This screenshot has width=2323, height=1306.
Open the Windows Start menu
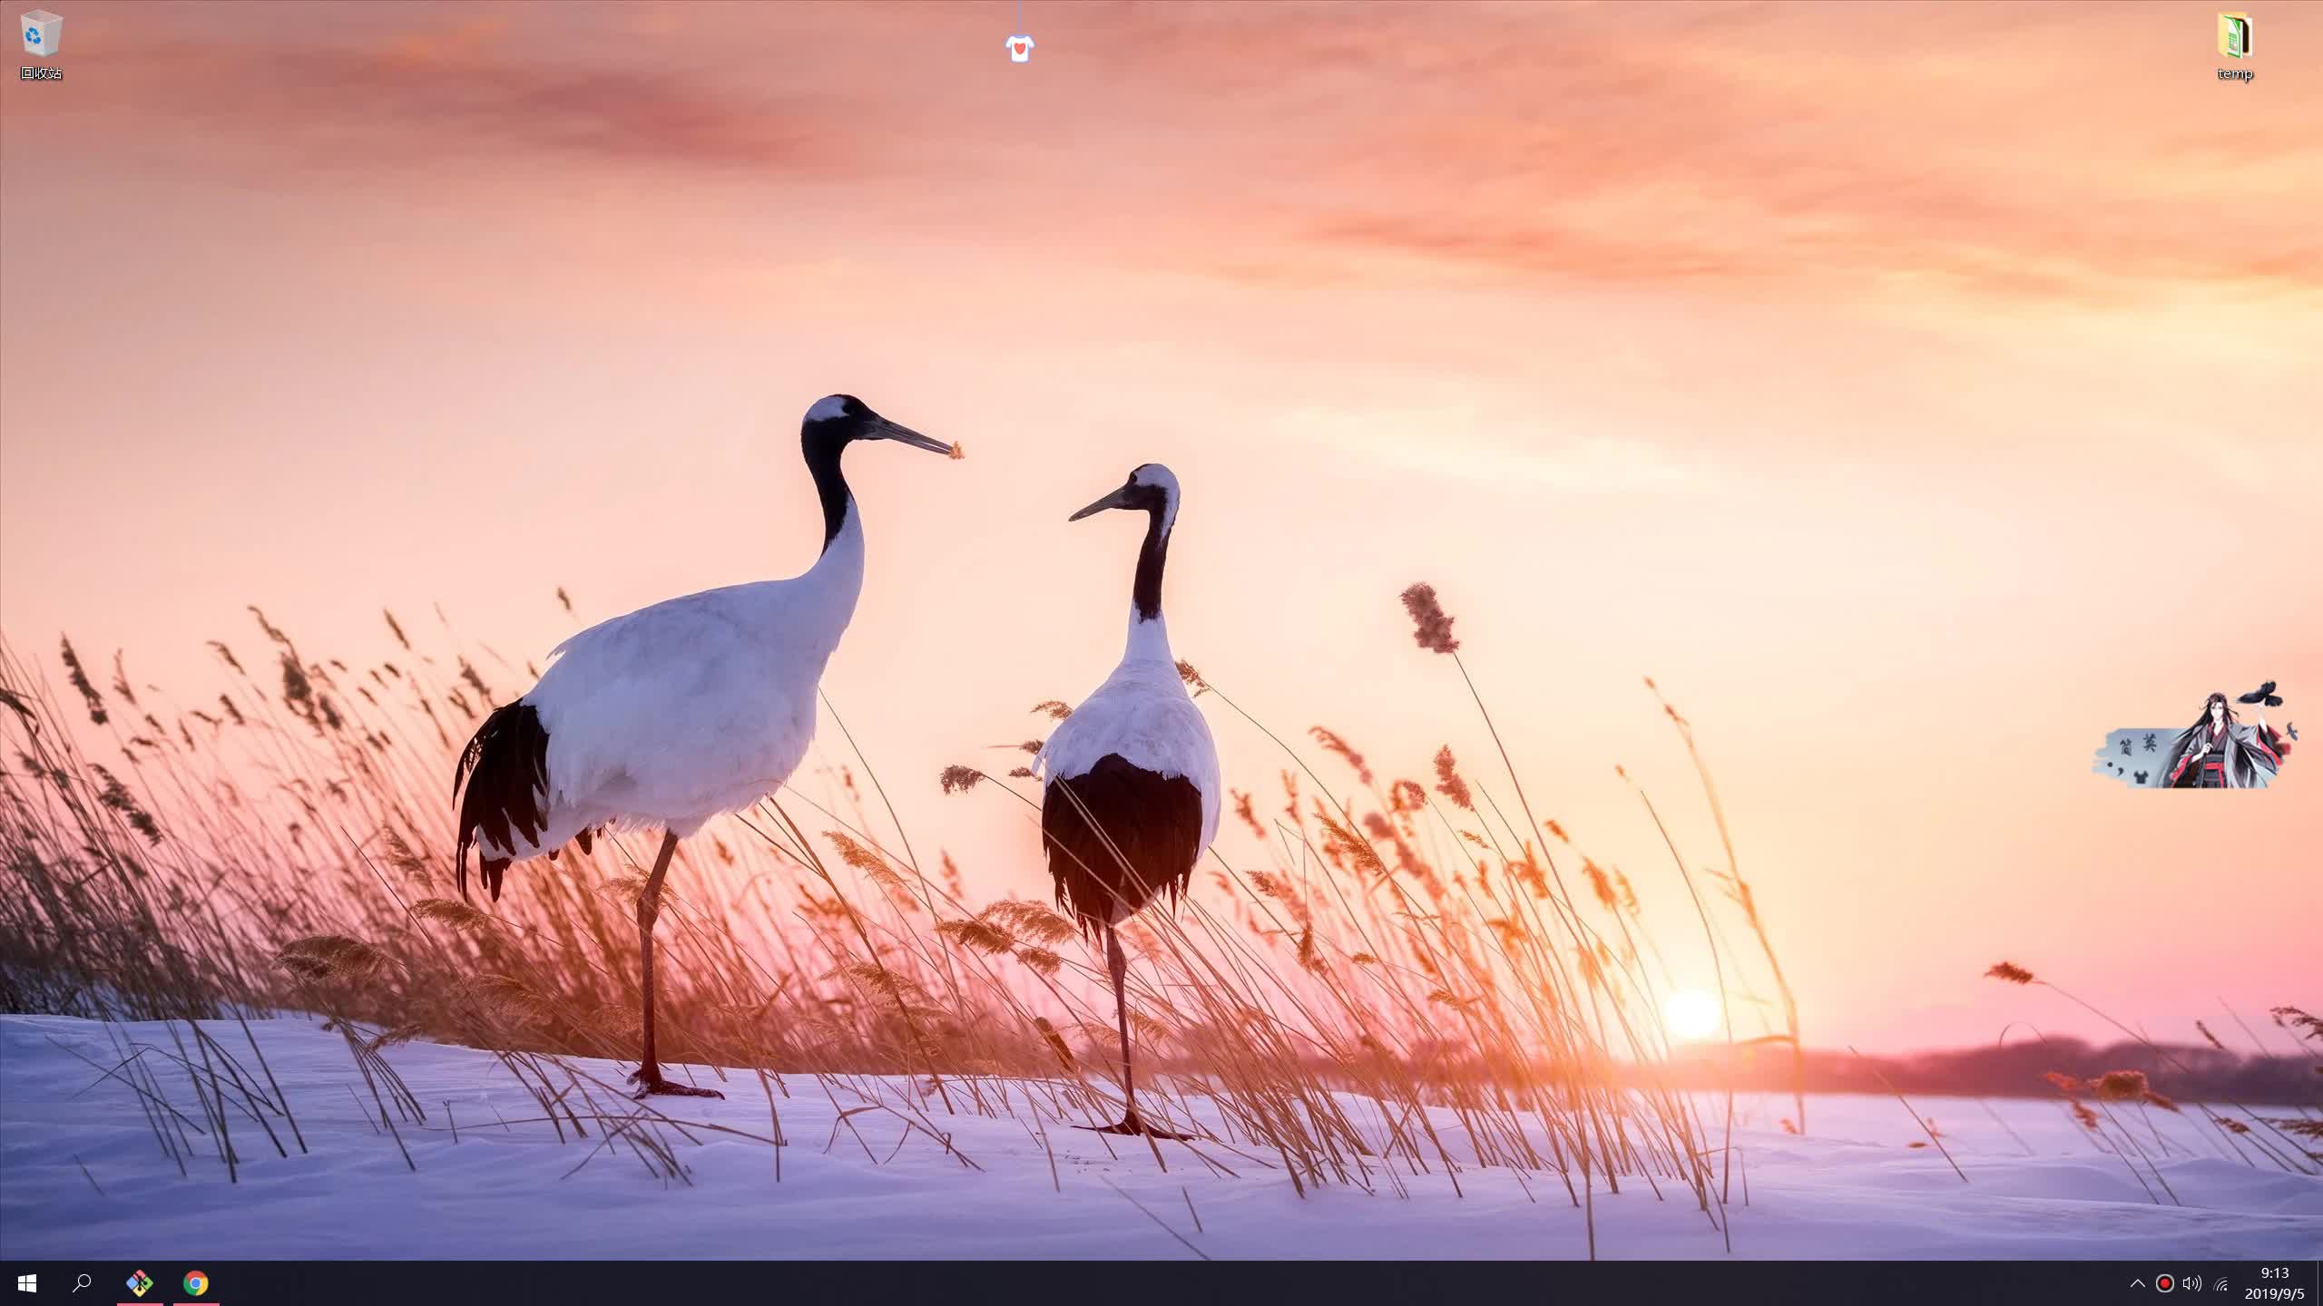coord(27,1282)
